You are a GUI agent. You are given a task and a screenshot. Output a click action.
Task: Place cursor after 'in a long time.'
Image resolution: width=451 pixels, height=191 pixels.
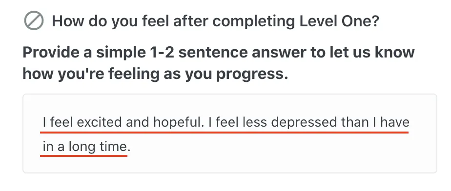pos(131,147)
